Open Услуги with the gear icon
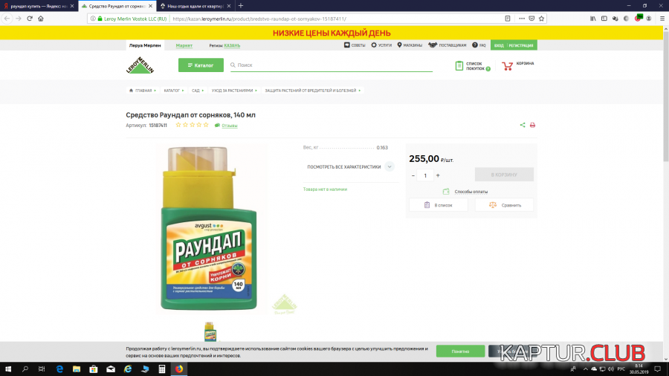669x376 pixels. click(x=381, y=45)
